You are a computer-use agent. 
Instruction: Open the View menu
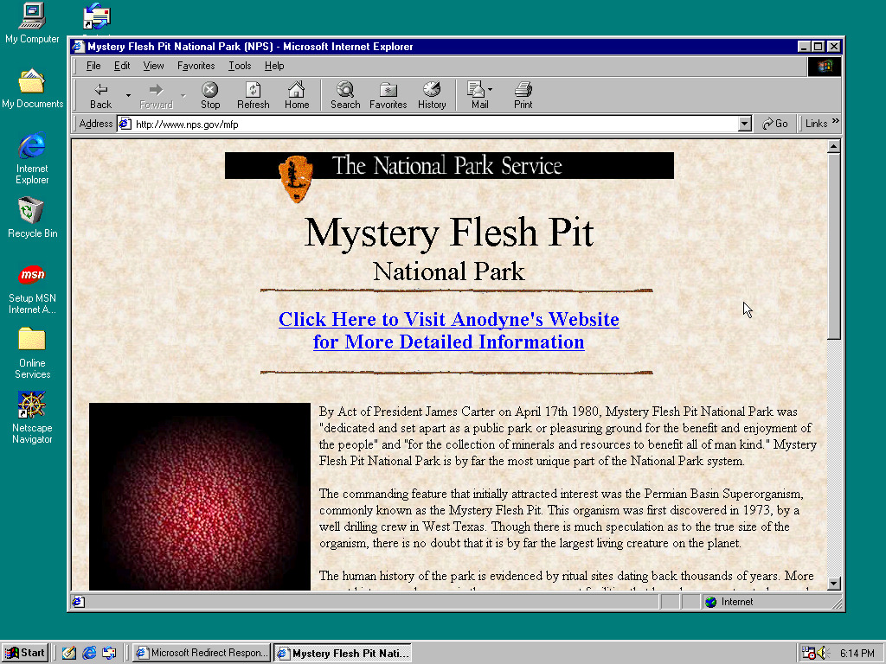[153, 66]
